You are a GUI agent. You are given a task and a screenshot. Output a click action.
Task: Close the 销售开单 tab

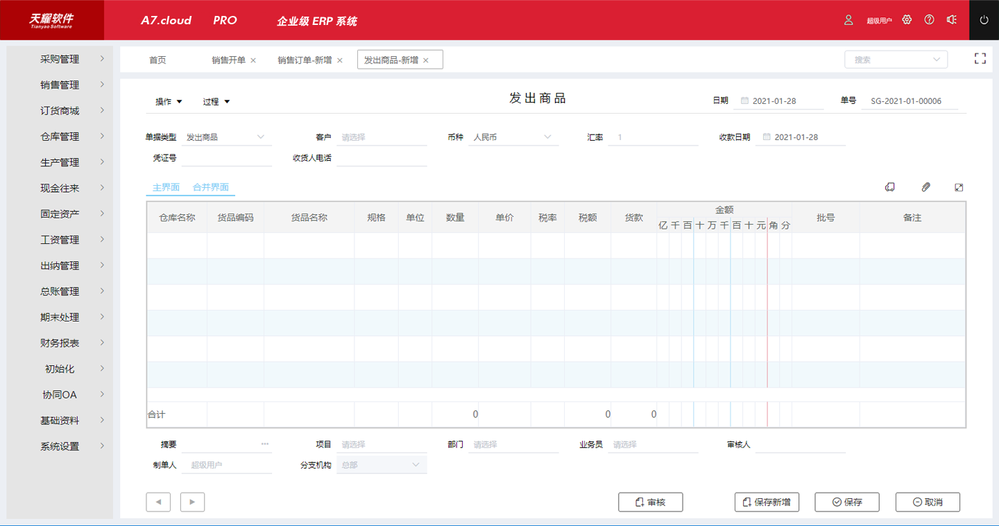(x=253, y=60)
